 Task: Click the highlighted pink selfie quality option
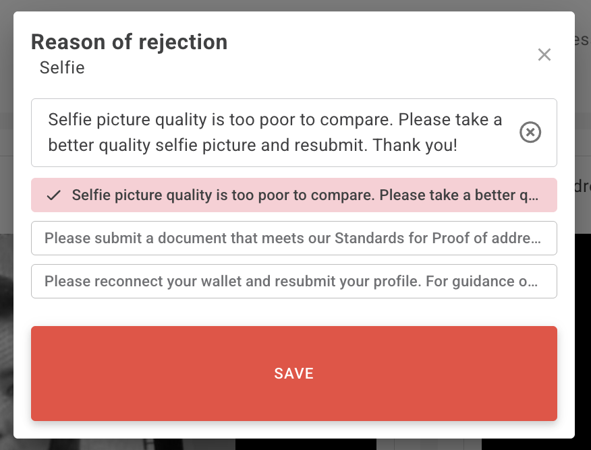pos(293,195)
